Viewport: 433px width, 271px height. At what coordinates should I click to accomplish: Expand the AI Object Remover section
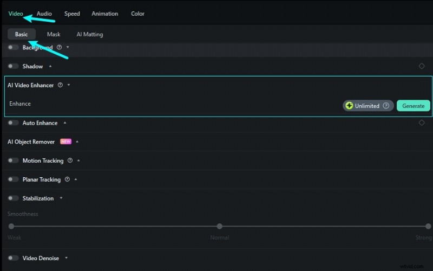[77, 142]
